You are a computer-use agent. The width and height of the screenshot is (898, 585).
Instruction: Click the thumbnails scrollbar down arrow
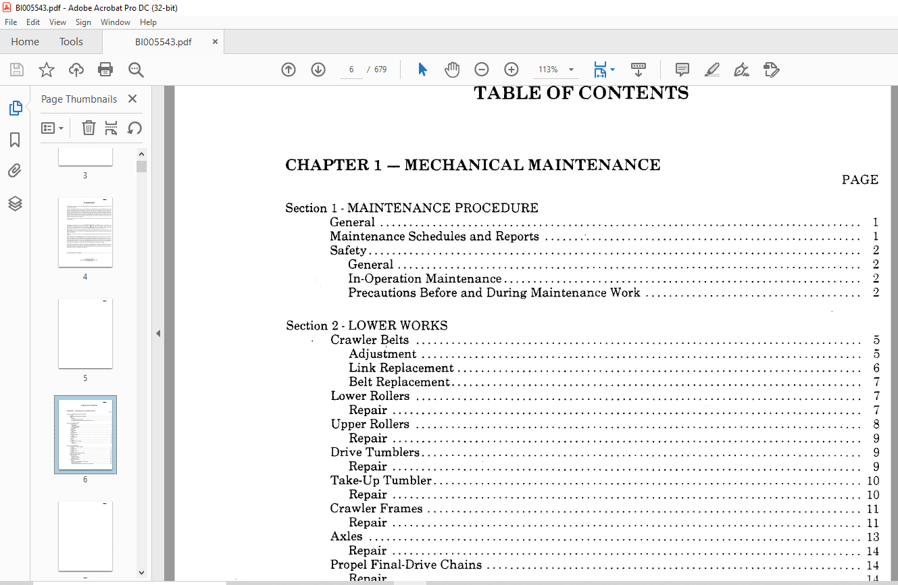[141, 572]
